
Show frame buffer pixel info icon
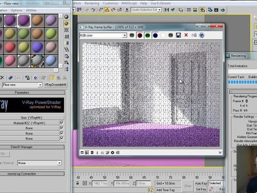tap(97, 153)
